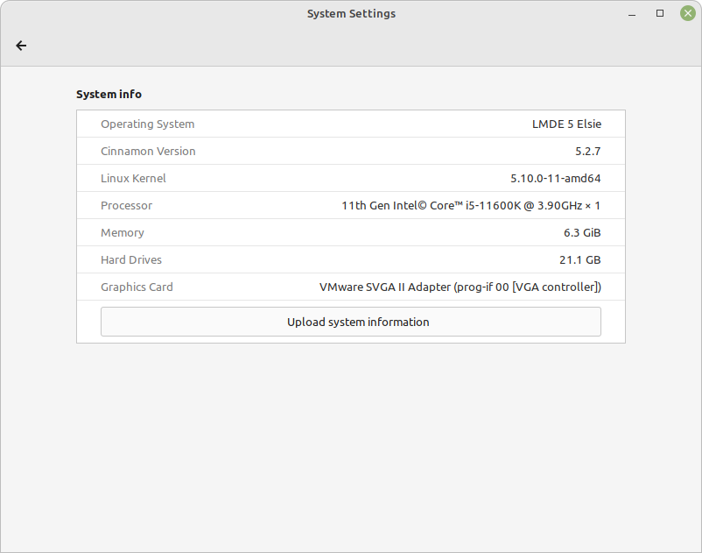Click the 21.1 GB hard drive value
702x553 pixels.
point(579,260)
